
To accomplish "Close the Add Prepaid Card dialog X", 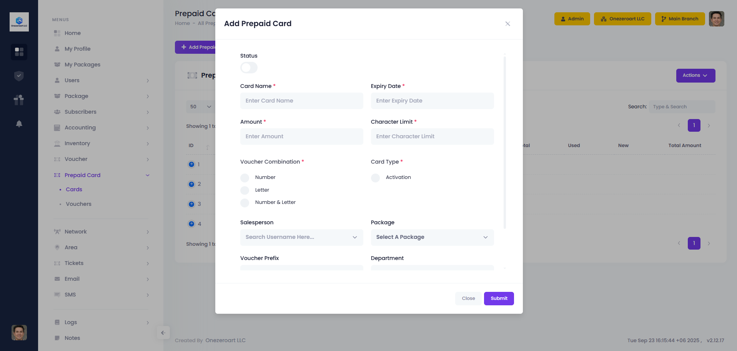I will coord(507,24).
